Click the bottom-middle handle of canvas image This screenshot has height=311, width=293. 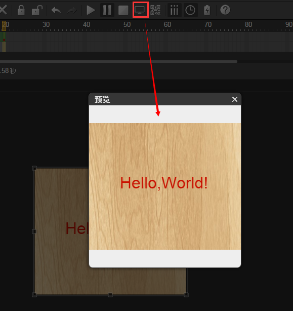(x=110, y=295)
